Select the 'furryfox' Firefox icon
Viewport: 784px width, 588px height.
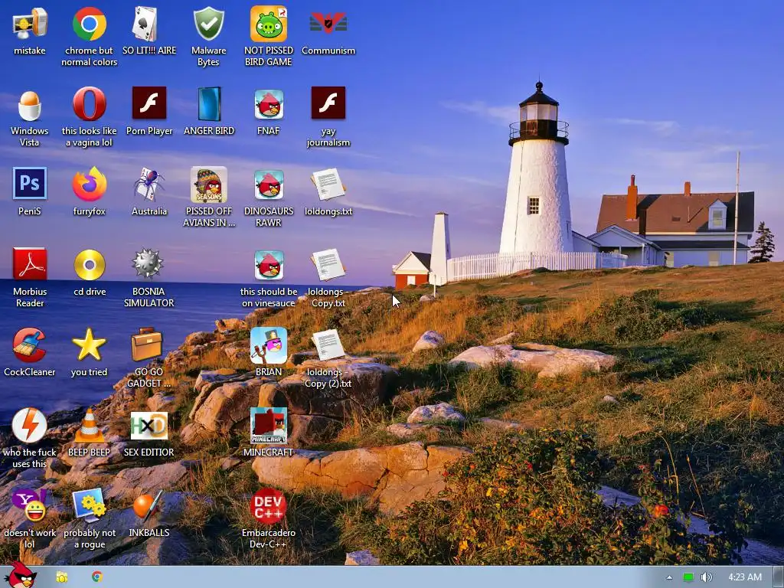click(x=89, y=185)
